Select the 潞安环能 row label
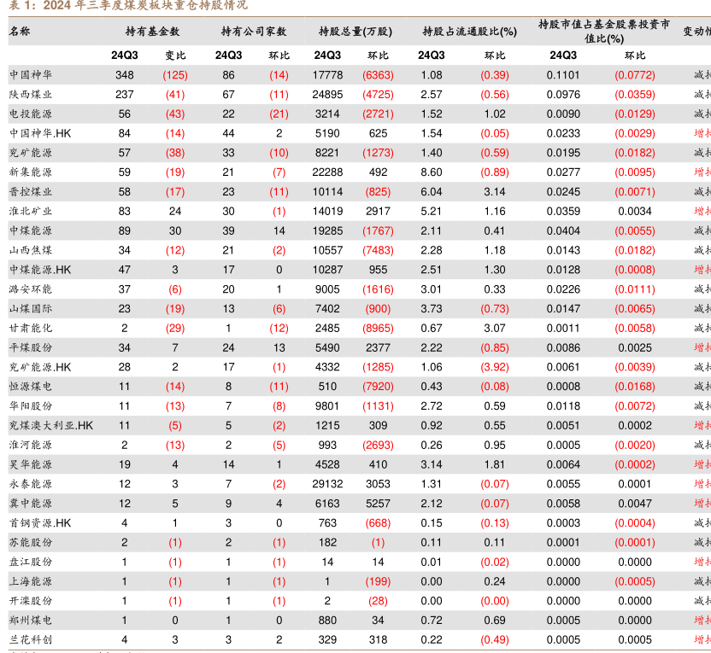 pyautogui.click(x=31, y=289)
